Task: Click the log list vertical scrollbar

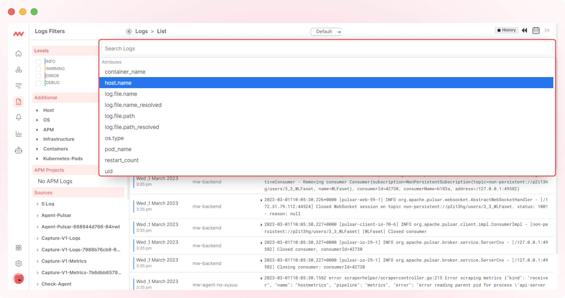Action: pos(557,215)
